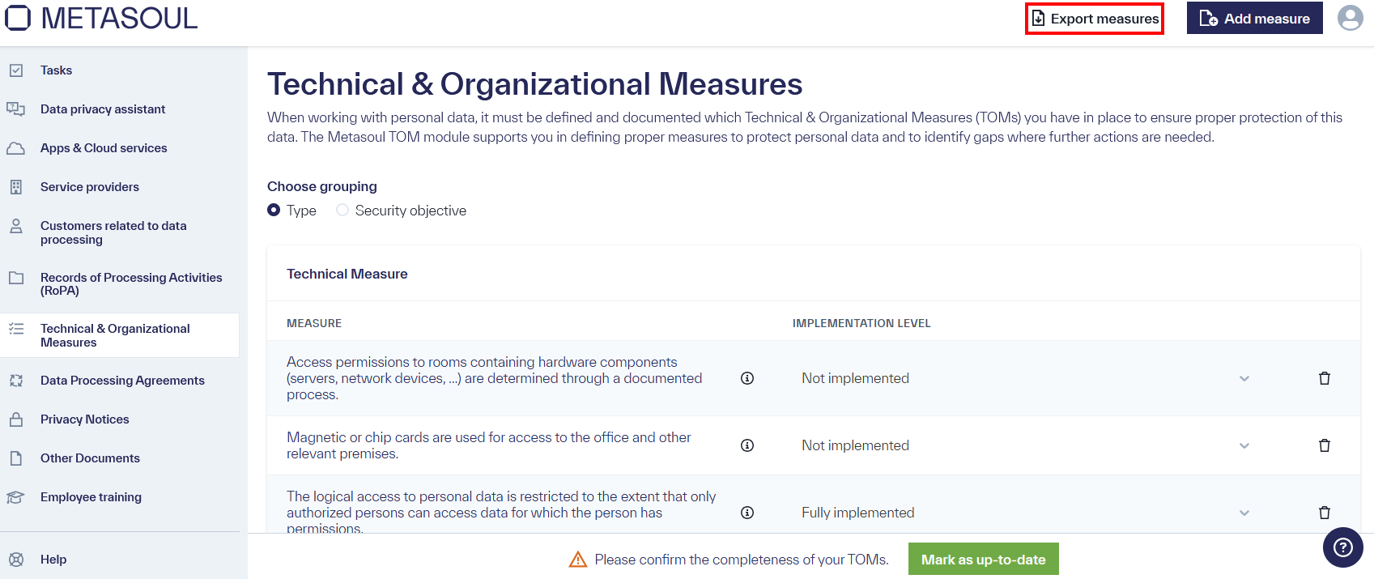Show info for logical access measure
Viewport: 1374px width, 579px height.
click(747, 513)
